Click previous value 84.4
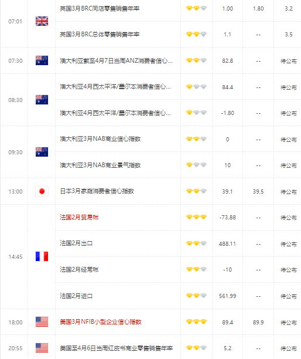 coord(227,87)
